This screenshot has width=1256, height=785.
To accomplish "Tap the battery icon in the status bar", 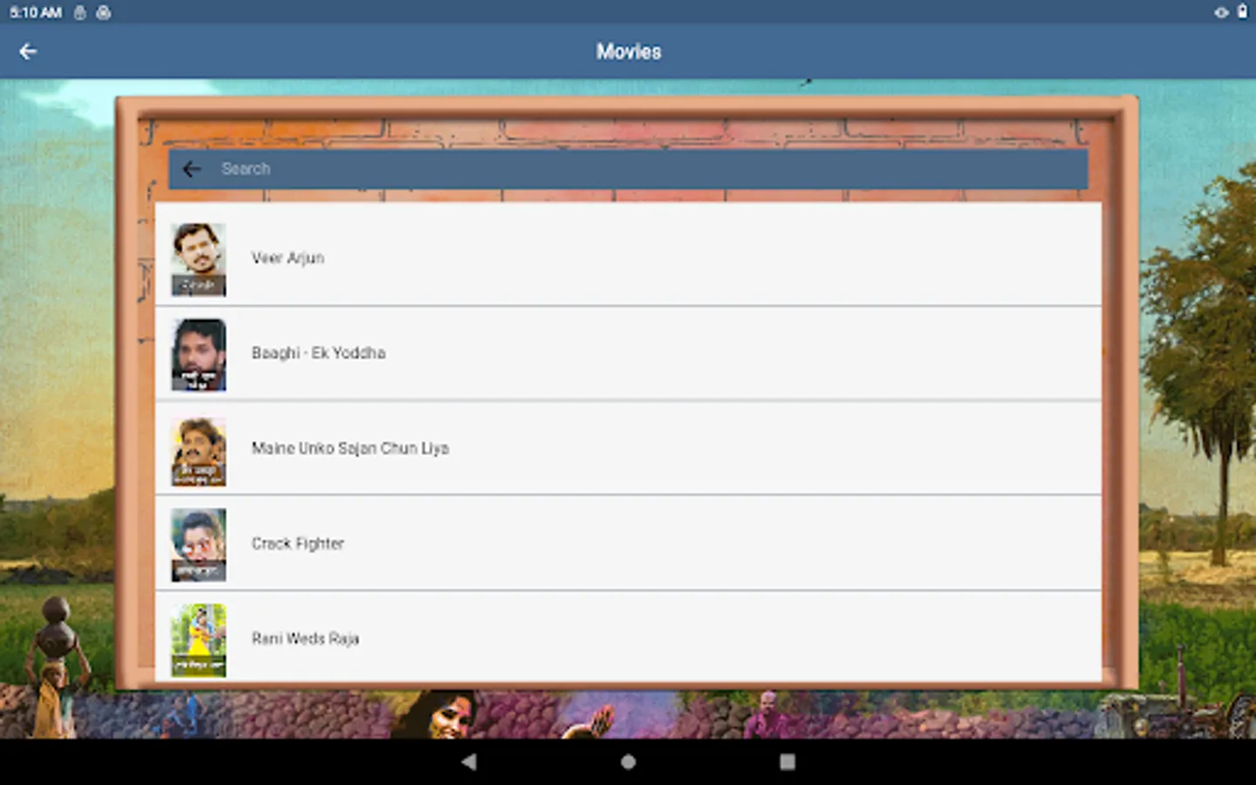I will click(1242, 12).
